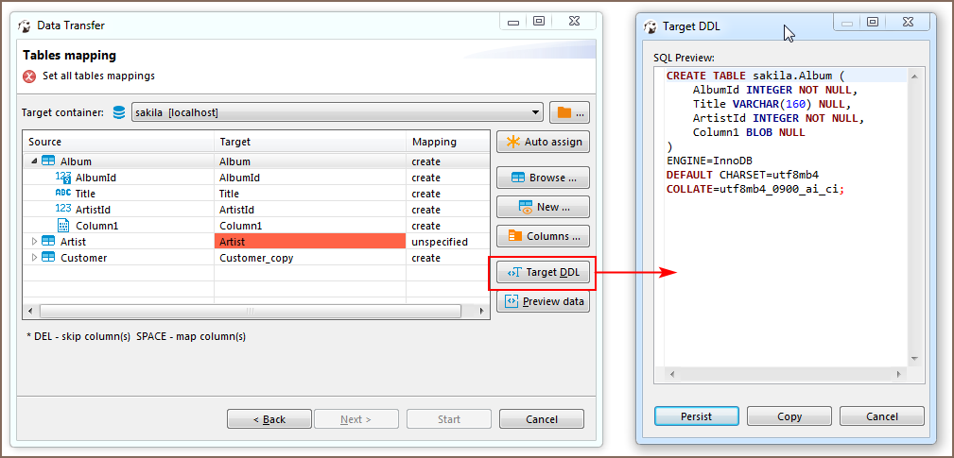The width and height of the screenshot is (954, 458).
Task: Click the New table button
Action: click(543, 207)
